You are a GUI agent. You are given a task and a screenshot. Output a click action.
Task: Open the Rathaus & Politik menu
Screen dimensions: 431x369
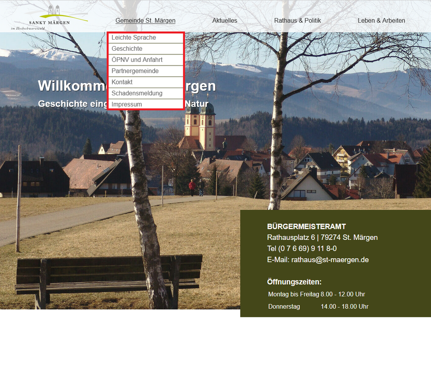point(297,21)
